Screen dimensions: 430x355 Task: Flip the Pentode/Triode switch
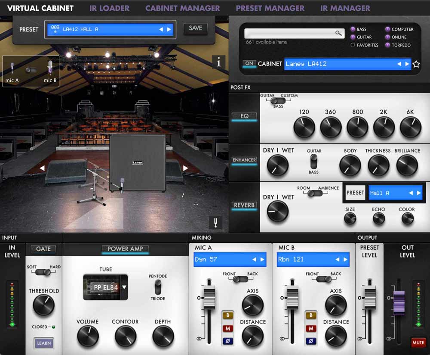(158, 287)
